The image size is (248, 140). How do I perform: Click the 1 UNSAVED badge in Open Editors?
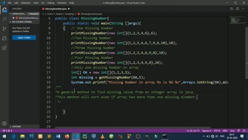coord(33,14)
